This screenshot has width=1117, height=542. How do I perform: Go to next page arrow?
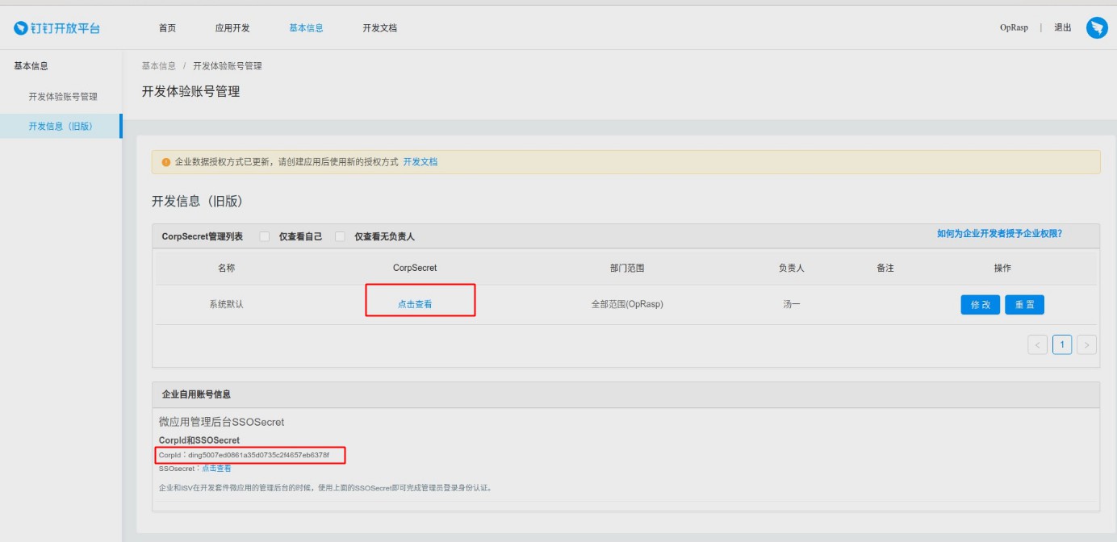pyautogui.click(x=1087, y=345)
